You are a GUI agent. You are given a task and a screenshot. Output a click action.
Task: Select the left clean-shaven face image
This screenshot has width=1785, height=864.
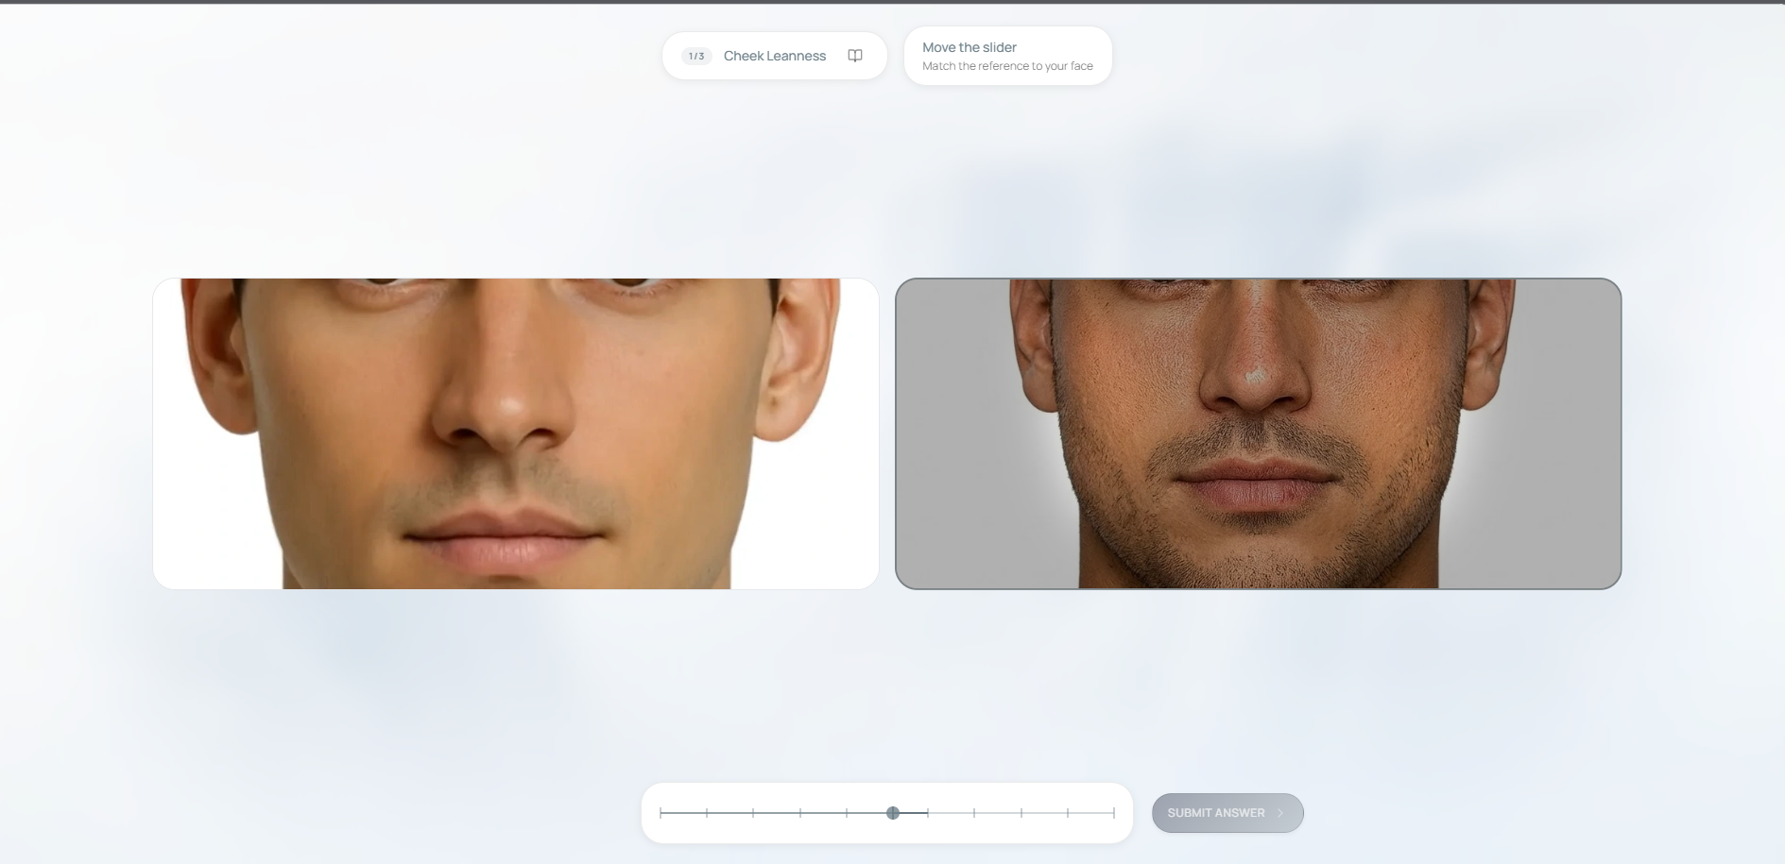[x=516, y=433]
